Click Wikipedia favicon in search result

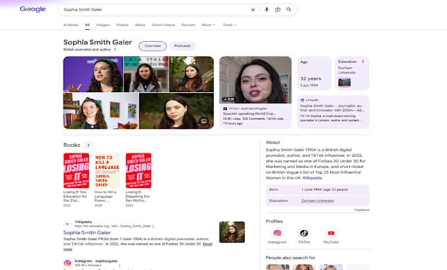pos(67,224)
